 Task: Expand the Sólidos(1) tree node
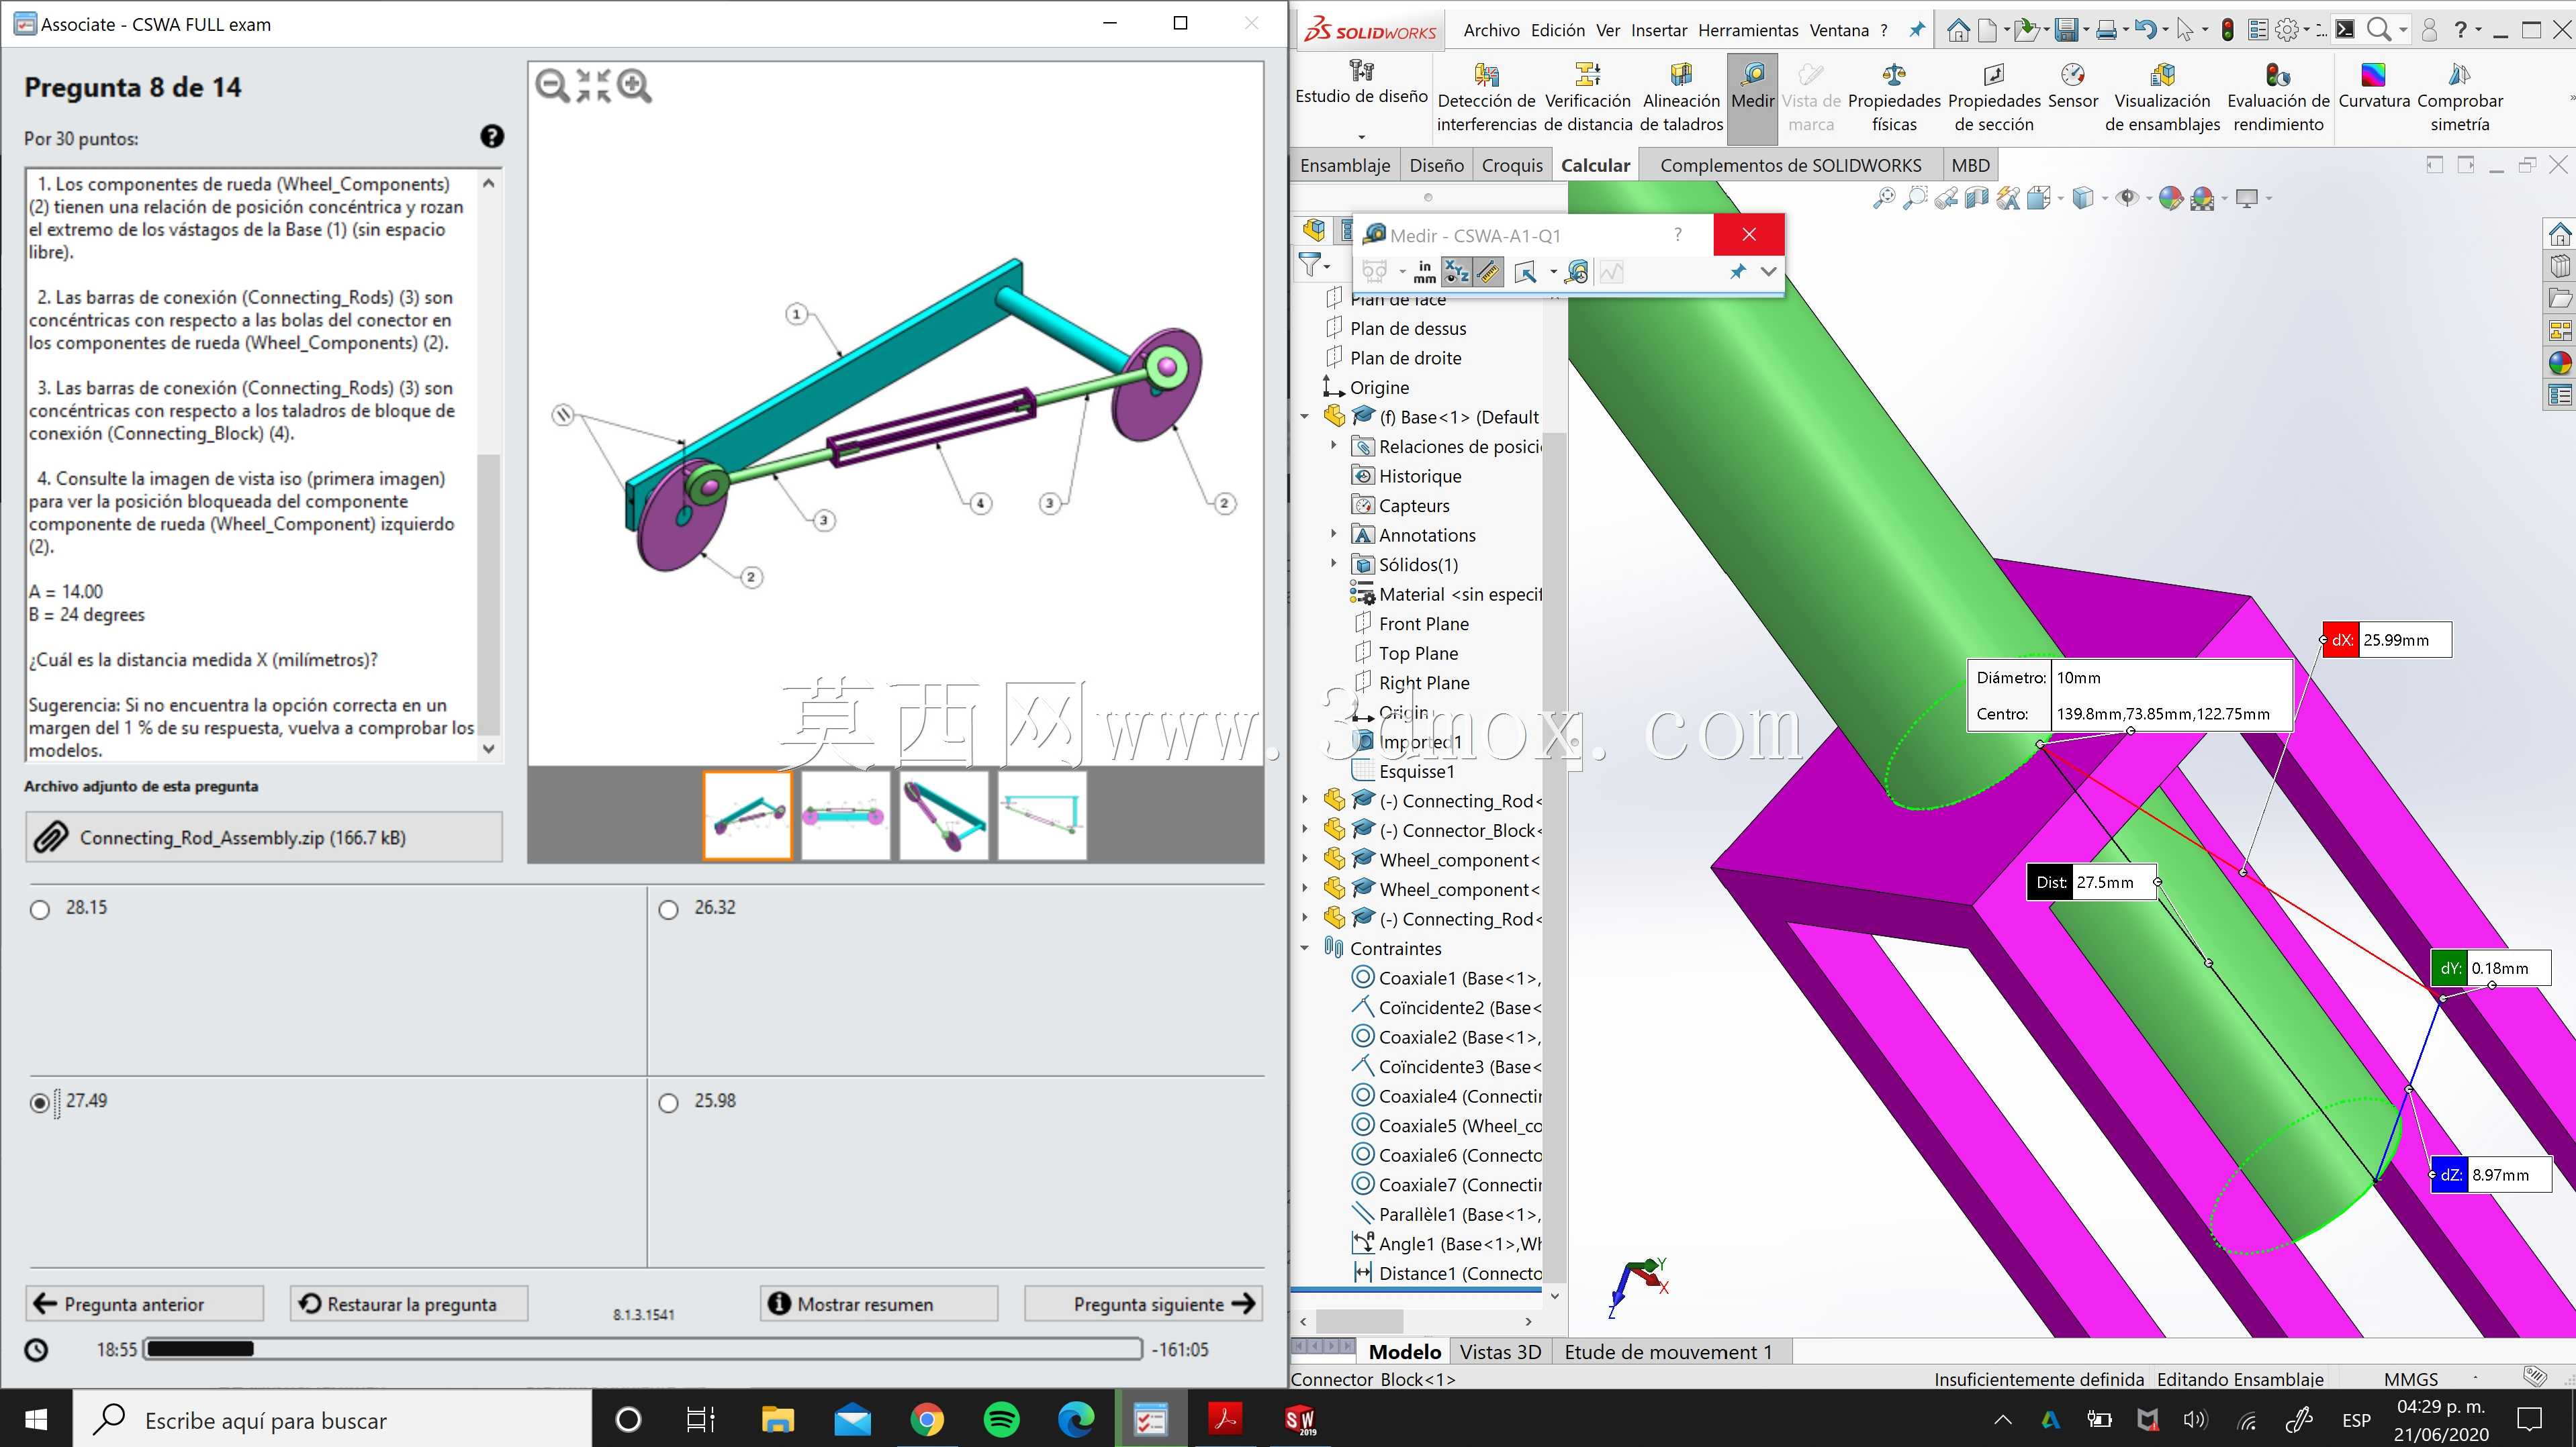1333,564
